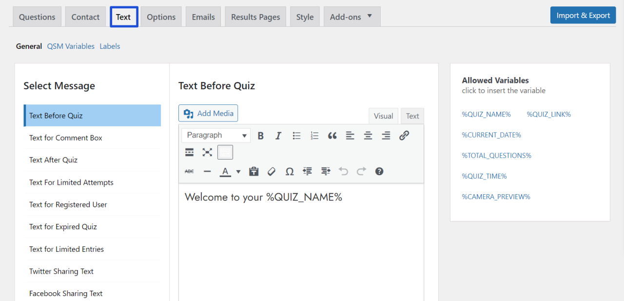The width and height of the screenshot is (624, 301).
Task: Select the Text Before Quiz message
Action: click(x=92, y=116)
